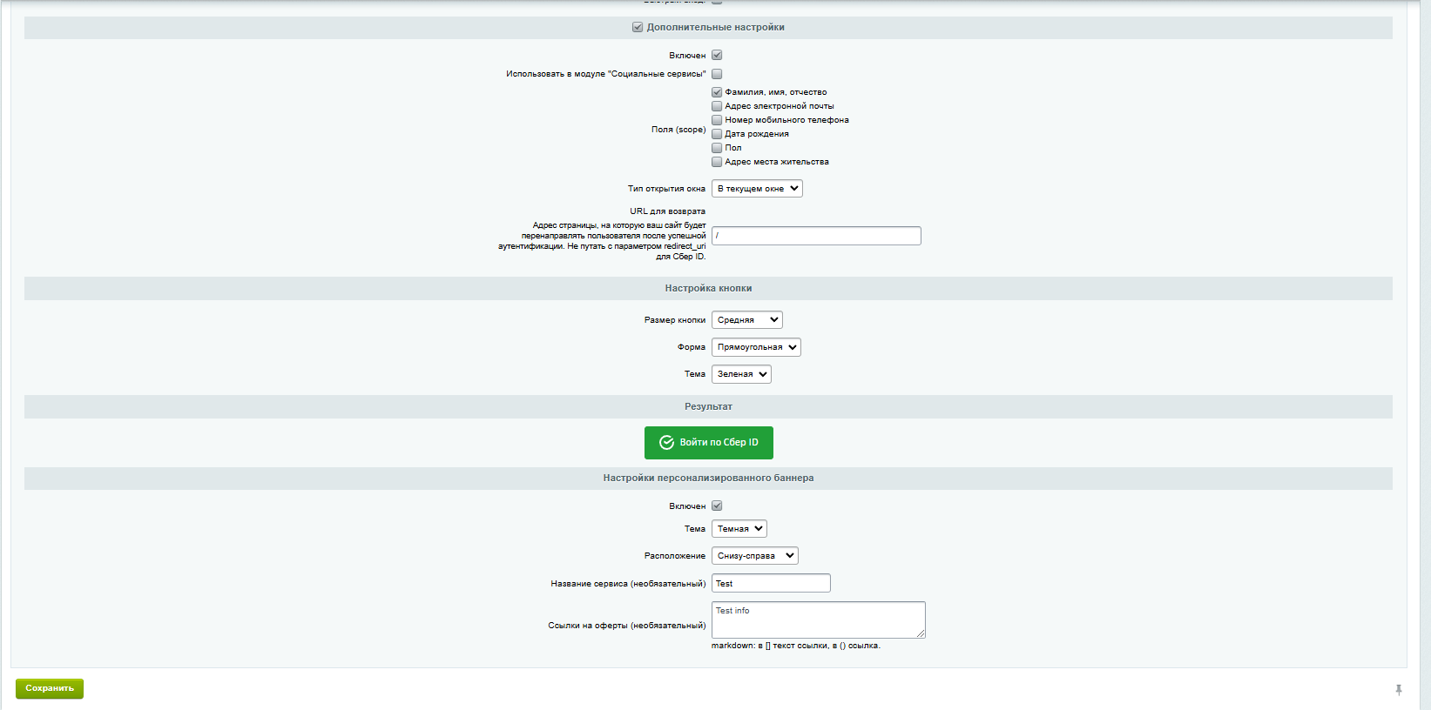Viewport: 1431px width, 710px height.
Task: Open the Расположение dropdown
Action: tap(754, 556)
